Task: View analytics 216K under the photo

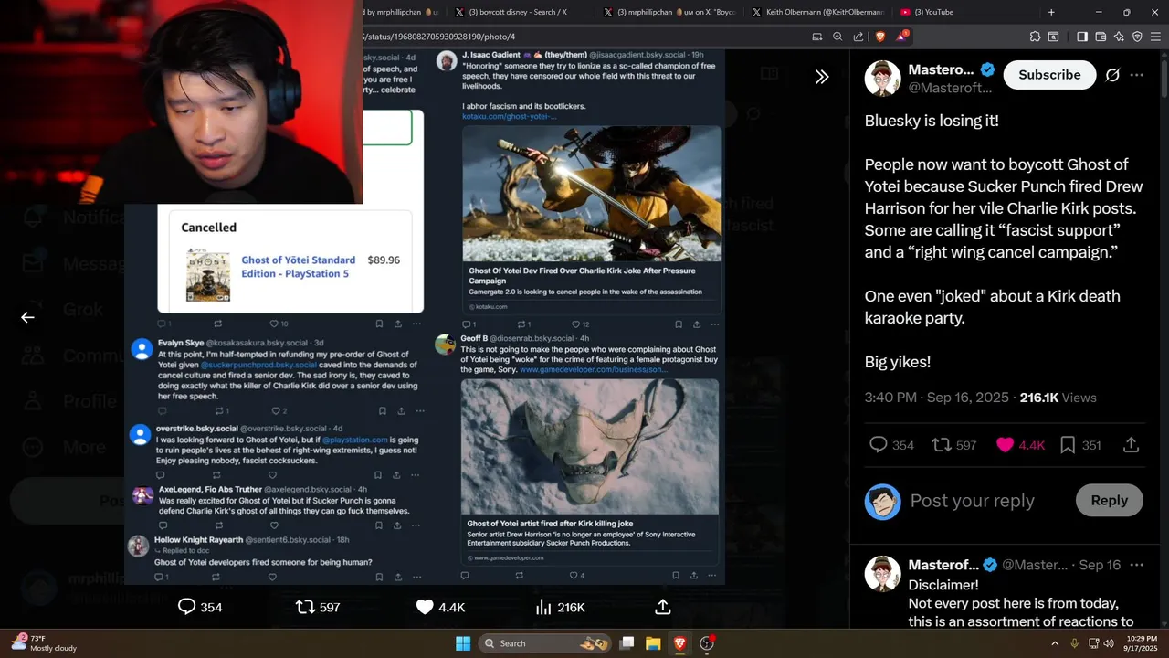Action: click(559, 607)
